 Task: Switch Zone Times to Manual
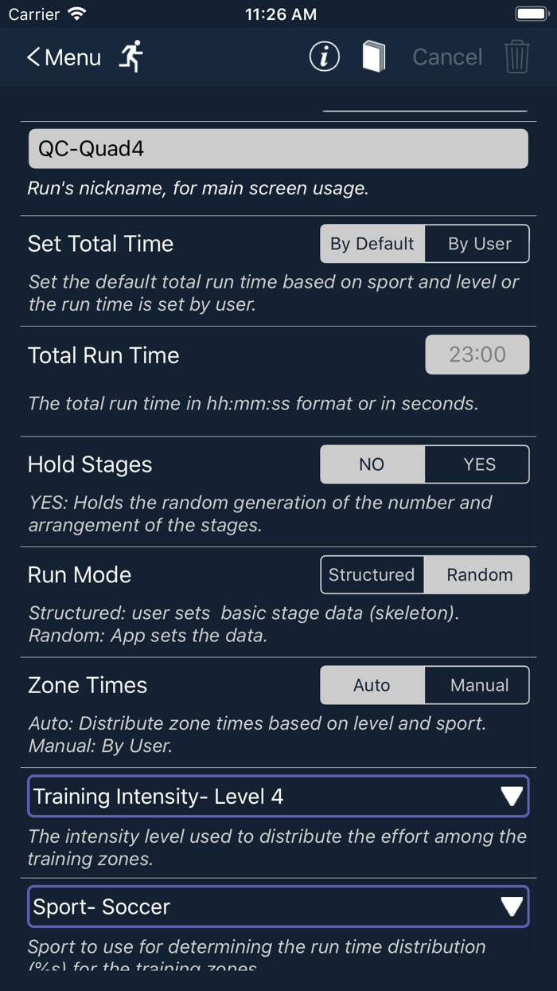477,685
